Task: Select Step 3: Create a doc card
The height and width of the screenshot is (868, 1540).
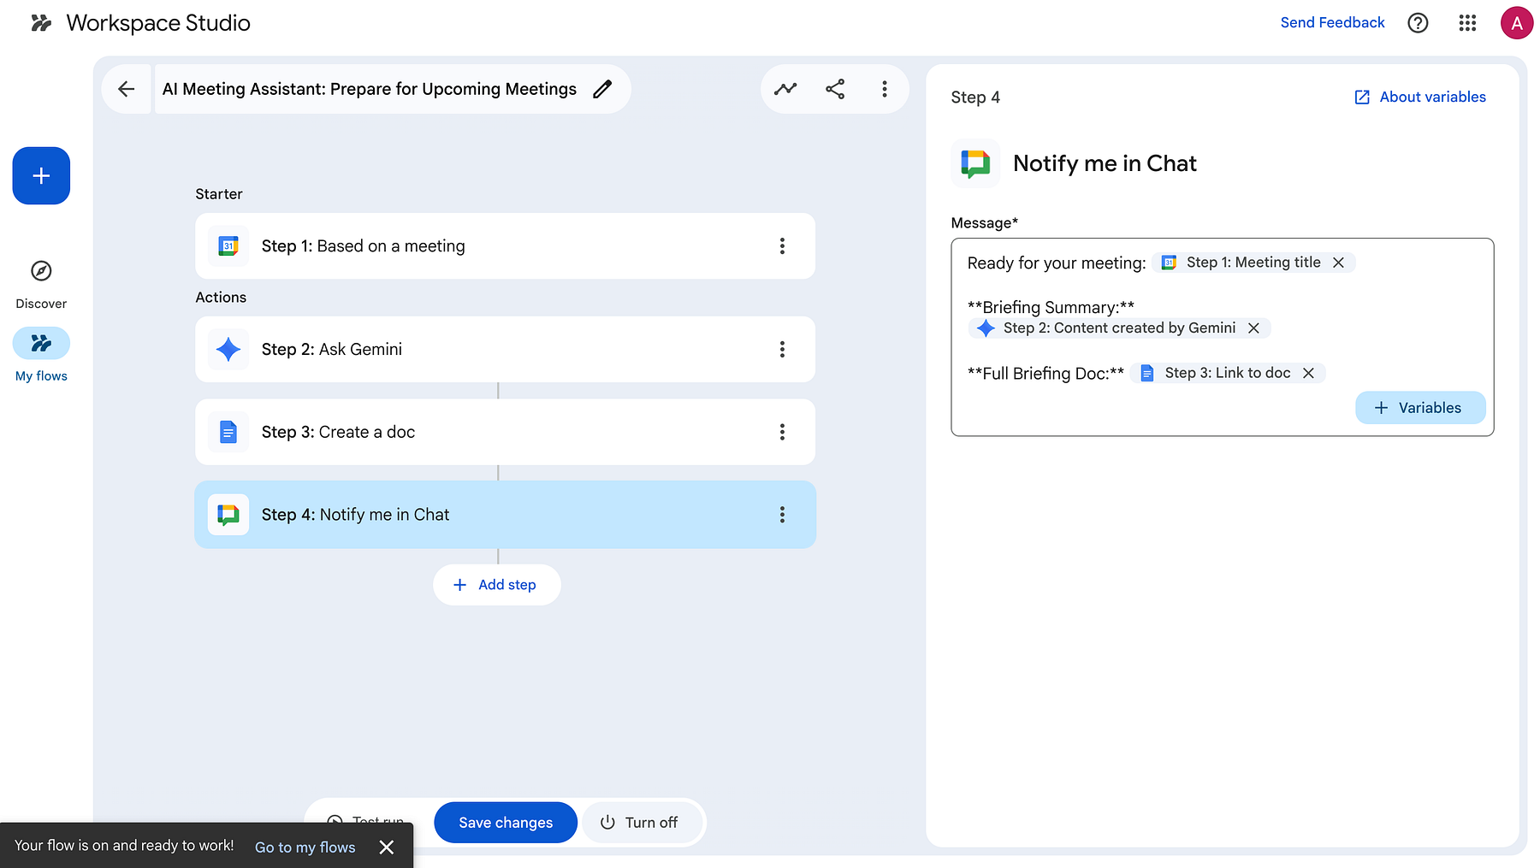Action: click(505, 432)
